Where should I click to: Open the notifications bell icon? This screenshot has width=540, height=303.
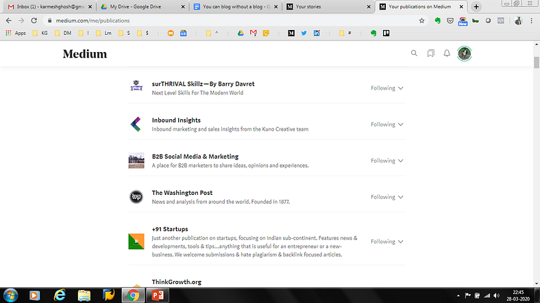447,53
